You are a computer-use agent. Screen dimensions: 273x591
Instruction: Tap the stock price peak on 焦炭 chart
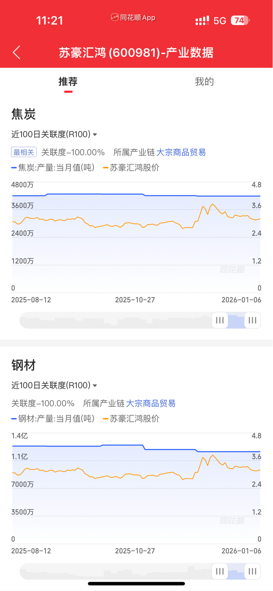pyautogui.click(x=213, y=204)
